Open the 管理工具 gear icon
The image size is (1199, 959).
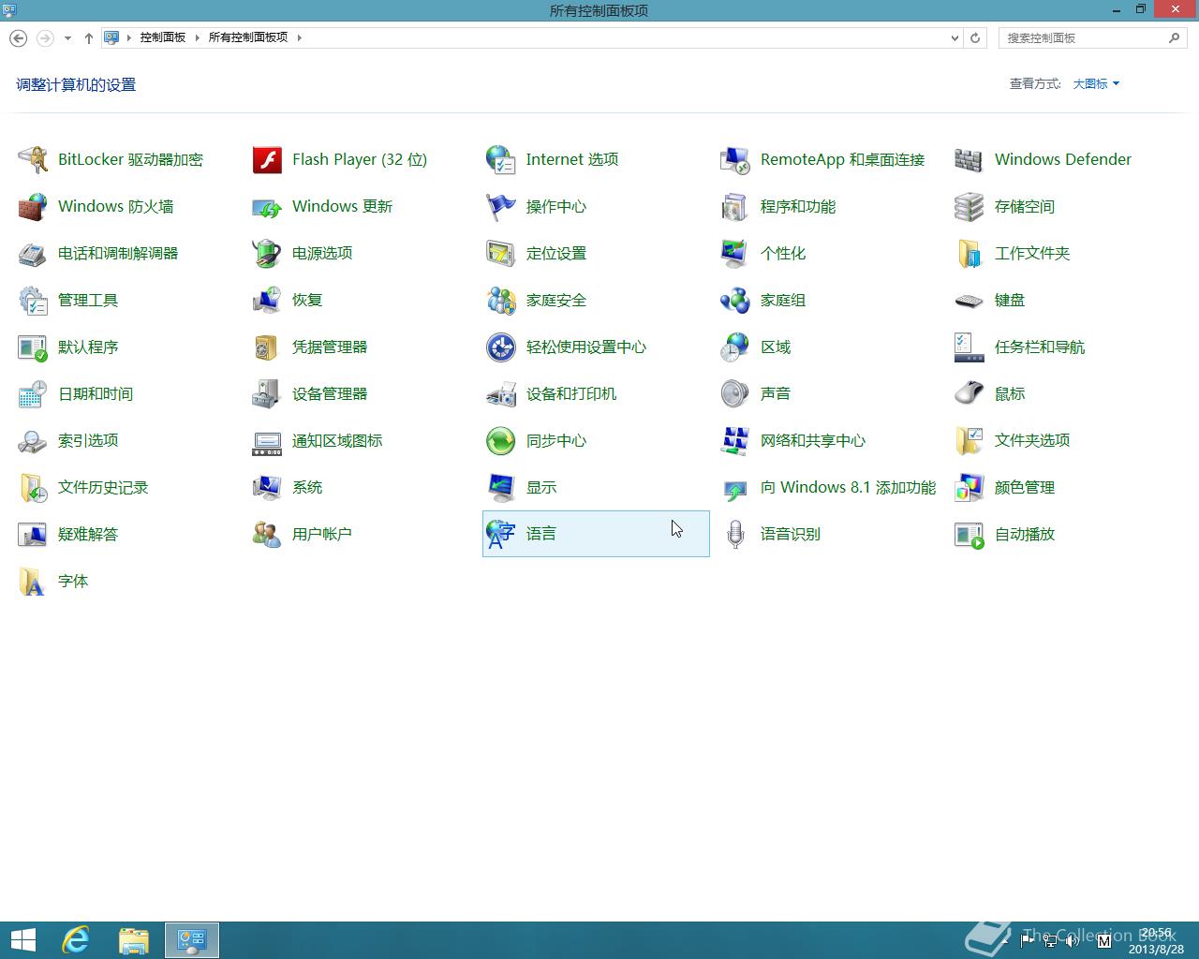33,300
